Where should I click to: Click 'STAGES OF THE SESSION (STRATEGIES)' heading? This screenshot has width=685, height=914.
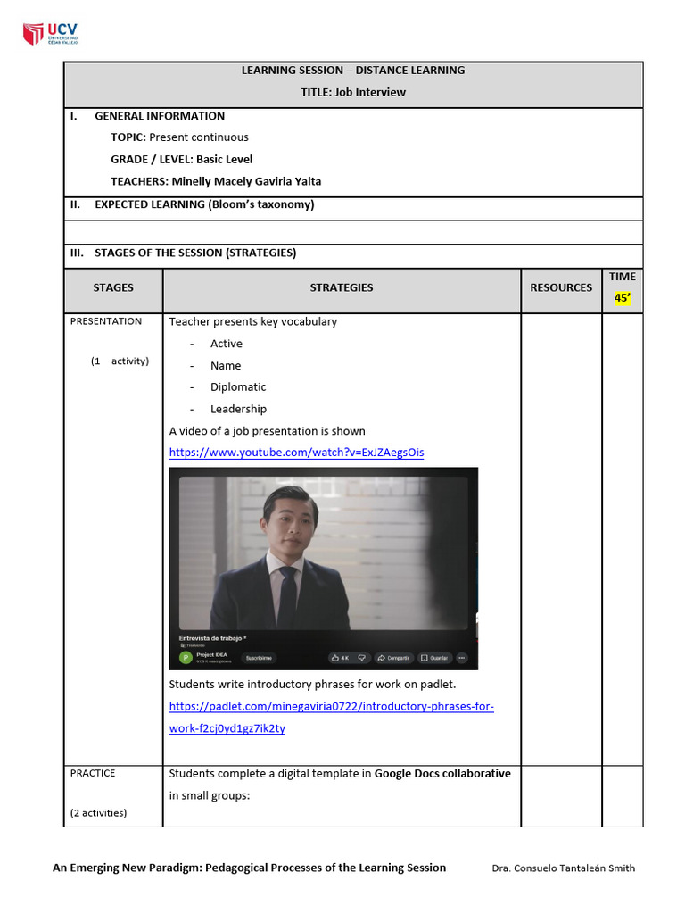click(x=195, y=253)
